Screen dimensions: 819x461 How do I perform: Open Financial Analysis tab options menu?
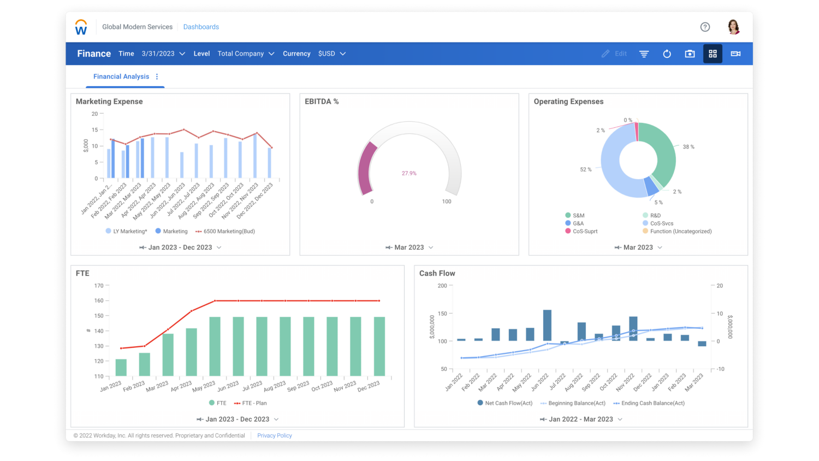point(157,77)
